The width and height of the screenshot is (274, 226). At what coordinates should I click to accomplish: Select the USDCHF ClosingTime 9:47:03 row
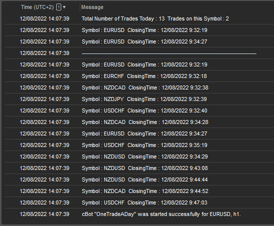140,202
